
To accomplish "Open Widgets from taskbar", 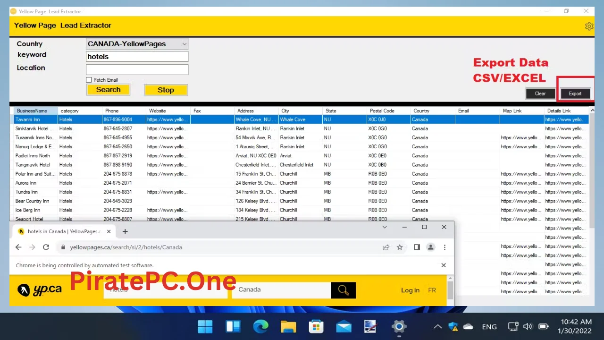I will (233, 327).
